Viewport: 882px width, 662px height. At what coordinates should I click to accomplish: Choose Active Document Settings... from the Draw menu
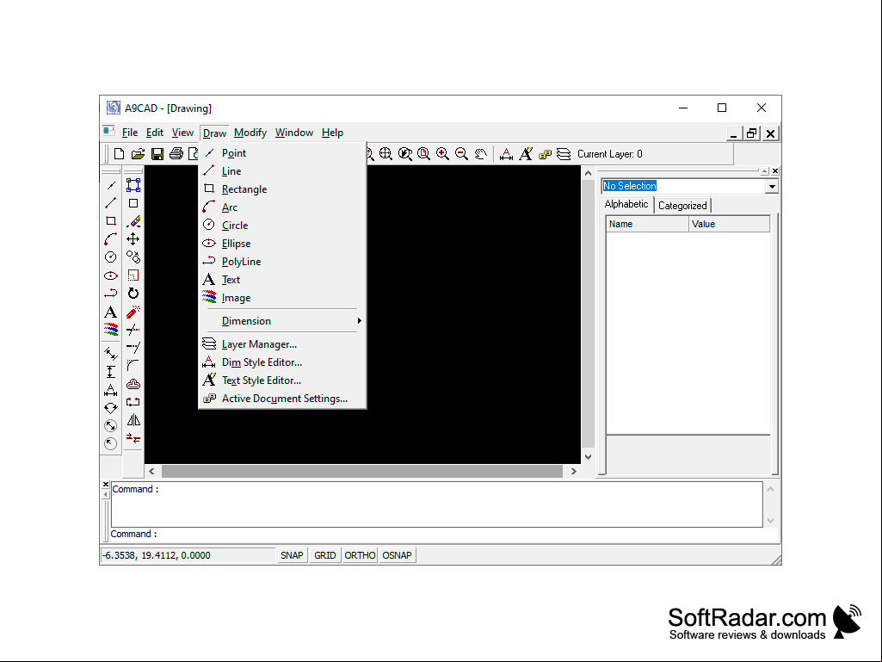click(x=284, y=399)
